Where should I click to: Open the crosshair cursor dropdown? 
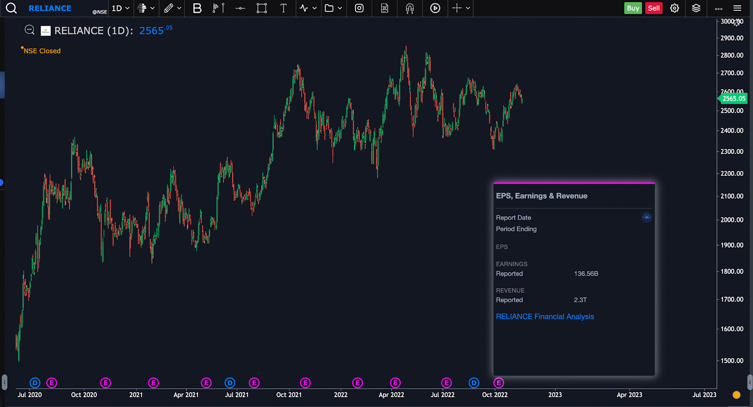461,8
